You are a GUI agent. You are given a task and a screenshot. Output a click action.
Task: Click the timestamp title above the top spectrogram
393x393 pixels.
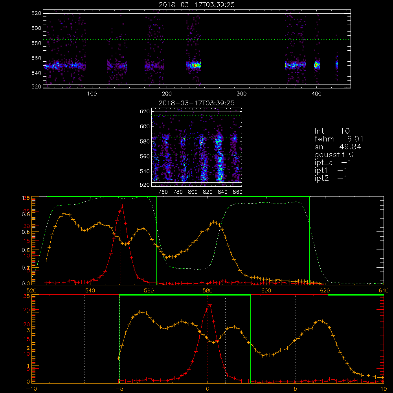point(196,5)
